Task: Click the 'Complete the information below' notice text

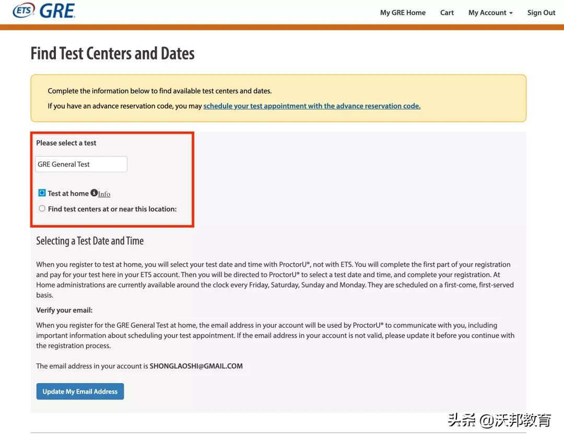Action: click(x=159, y=91)
